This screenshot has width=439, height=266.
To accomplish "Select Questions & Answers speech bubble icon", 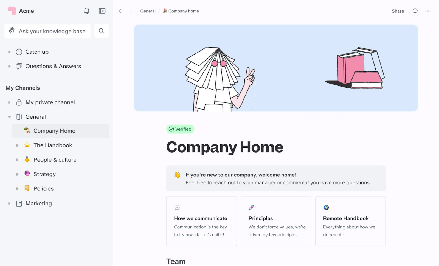I will click(19, 66).
